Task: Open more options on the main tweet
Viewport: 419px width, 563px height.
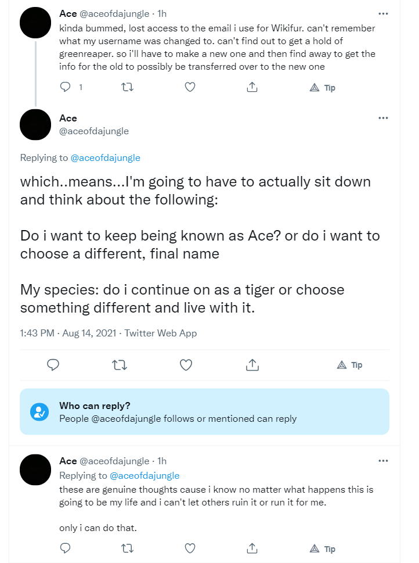Action: click(x=383, y=118)
